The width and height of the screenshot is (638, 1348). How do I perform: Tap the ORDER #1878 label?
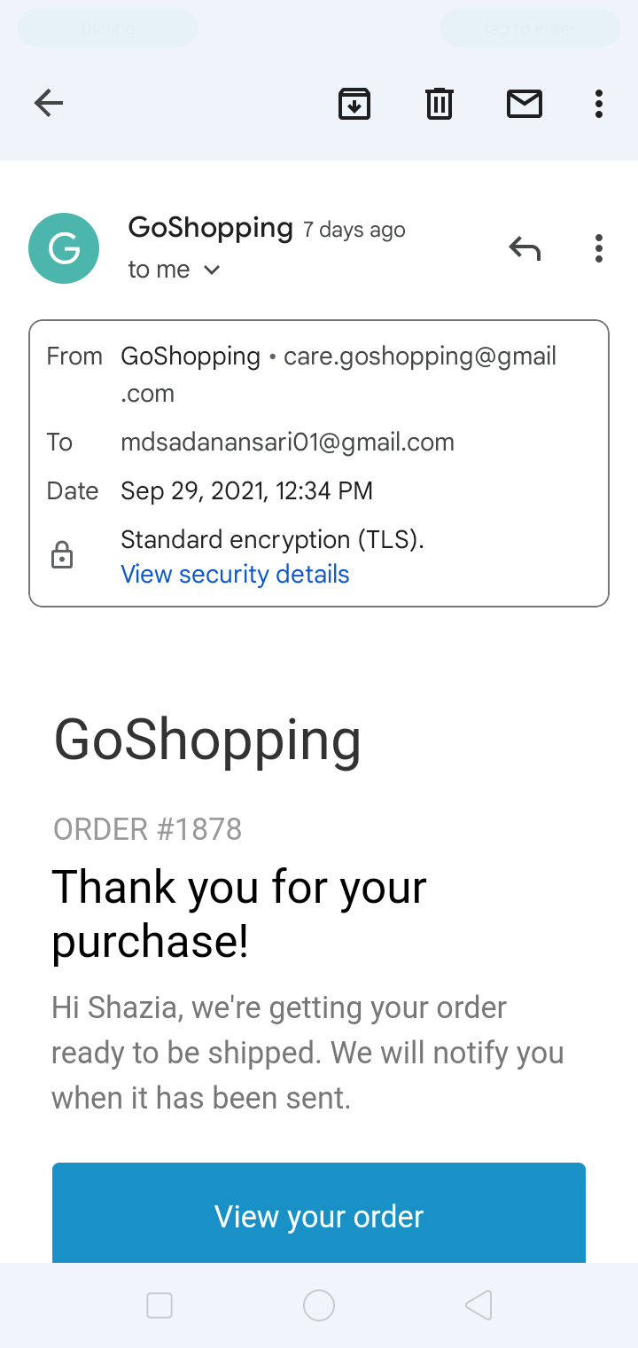coord(148,829)
